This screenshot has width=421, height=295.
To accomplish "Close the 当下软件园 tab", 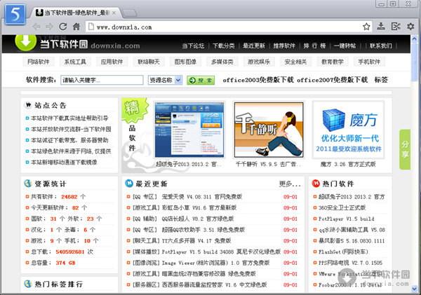I will point(114,13).
